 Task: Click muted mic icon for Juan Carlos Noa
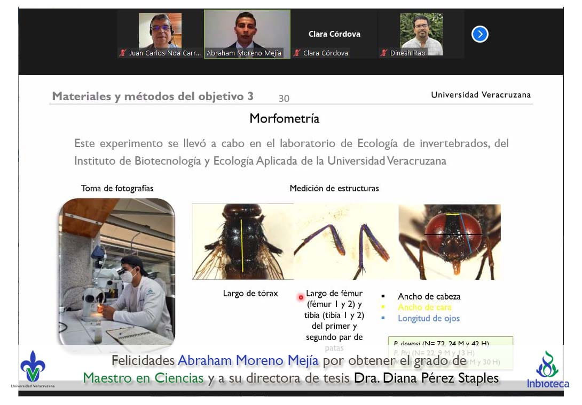click(x=123, y=53)
